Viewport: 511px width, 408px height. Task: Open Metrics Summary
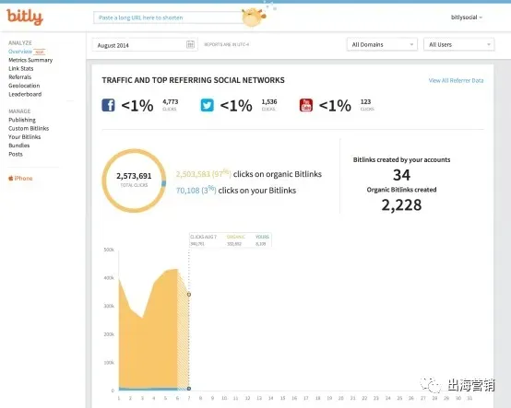click(30, 60)
